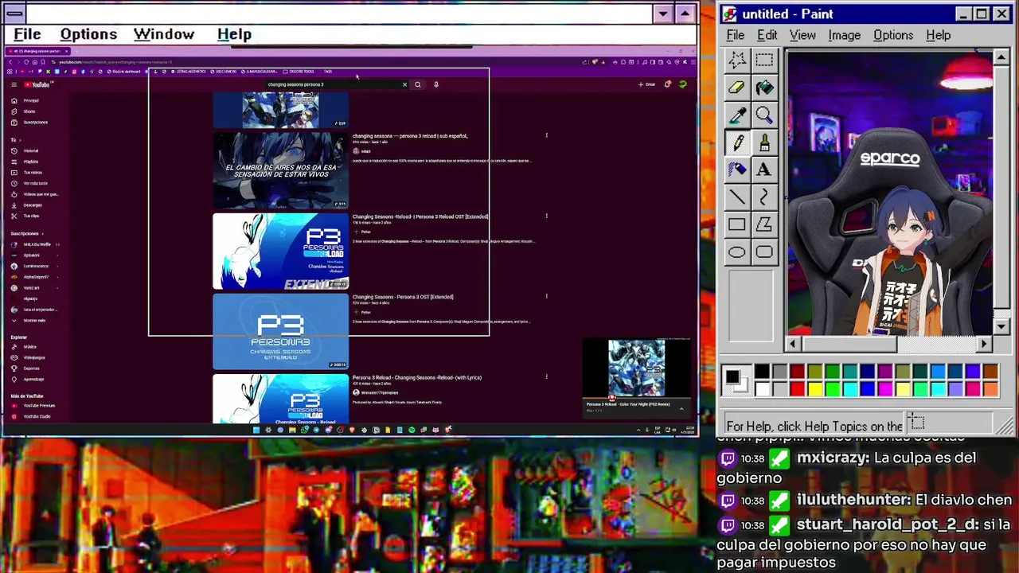Pick the red swatch in Paint palette

797,389
